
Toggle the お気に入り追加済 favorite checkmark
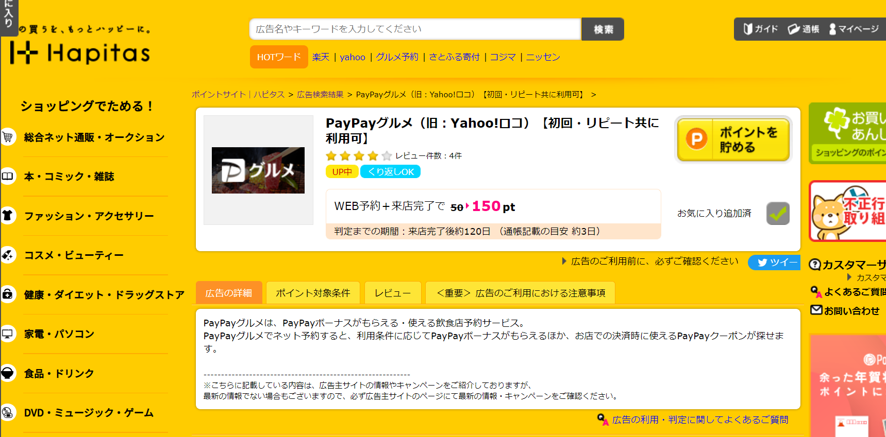click(x=778, y=213)
